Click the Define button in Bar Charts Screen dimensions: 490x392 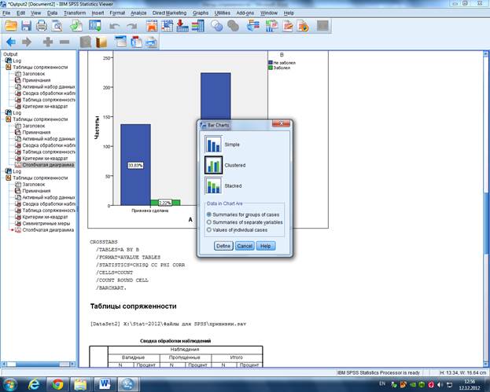click(223, 246)
